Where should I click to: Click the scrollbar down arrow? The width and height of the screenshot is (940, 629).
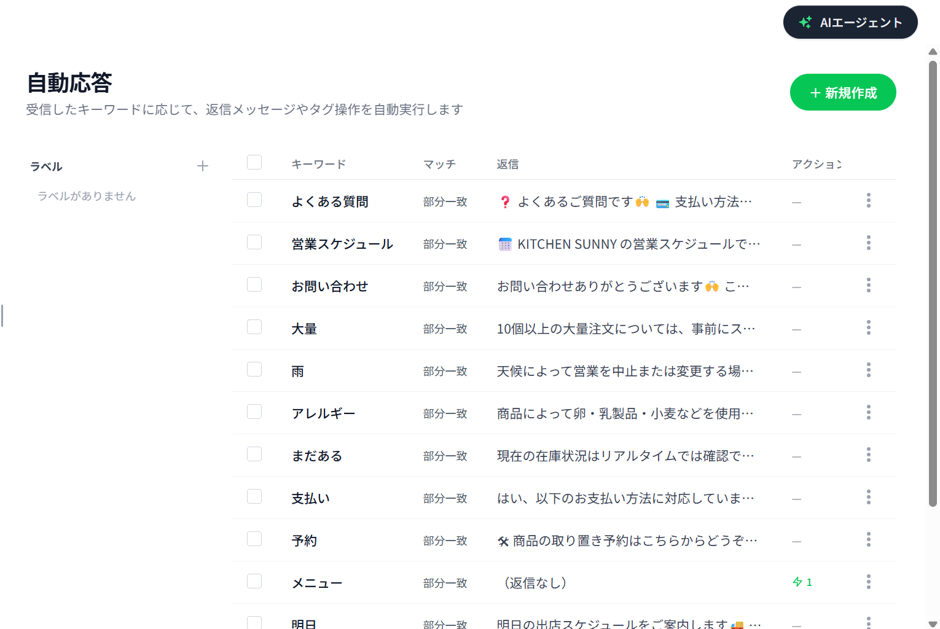pyautogui.click(x=933, y=624)
